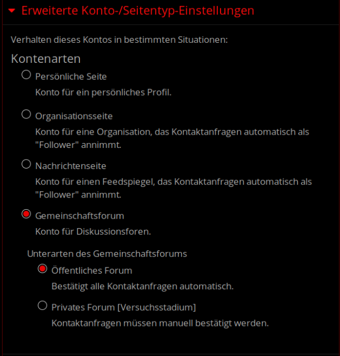Select the 'Gemeinschaftsforum' radio button
The image size is (340, 356).
point(26,214)
